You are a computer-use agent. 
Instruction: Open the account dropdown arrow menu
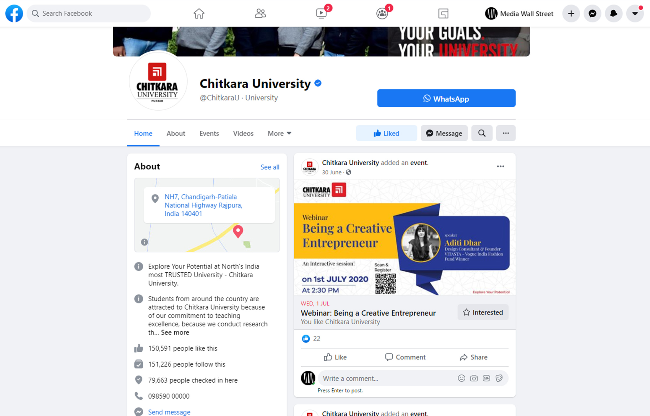tap(635, 14)
